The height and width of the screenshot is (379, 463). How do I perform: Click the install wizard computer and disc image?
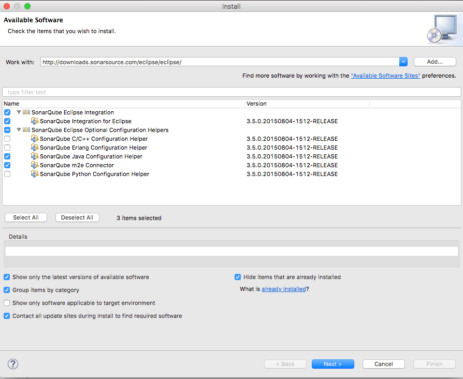click(x=442, y=29)
